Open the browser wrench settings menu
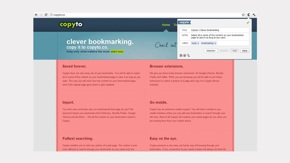 (254, 15)
